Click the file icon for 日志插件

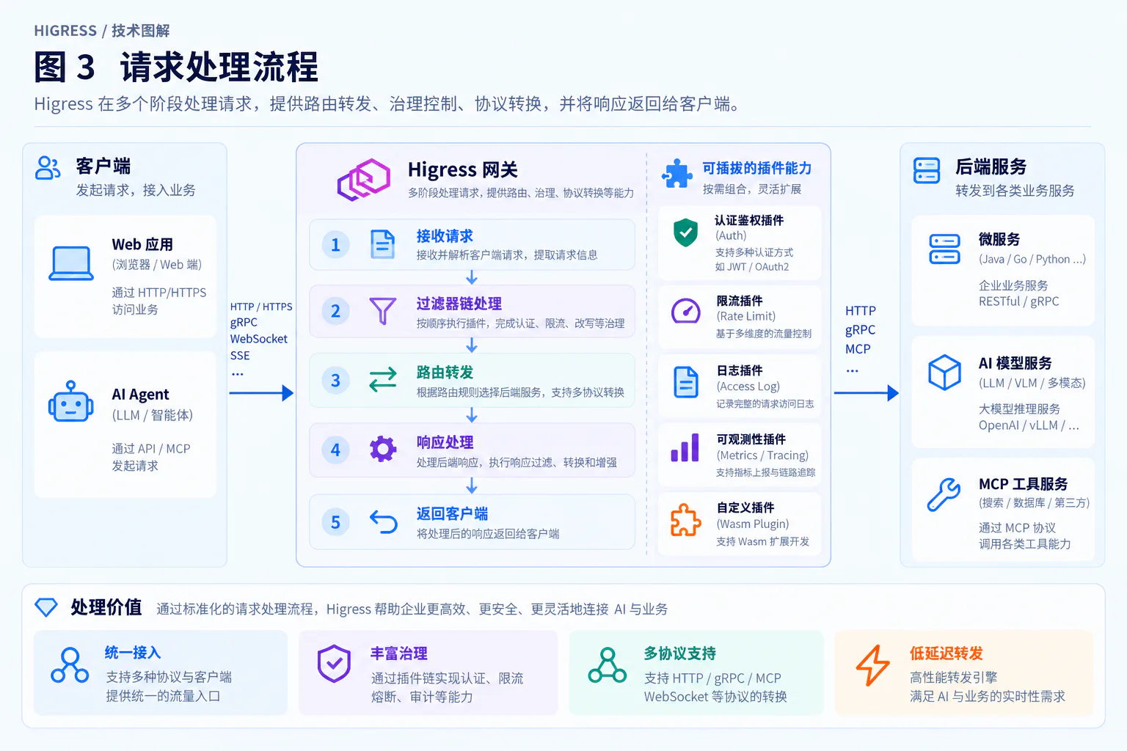[686, 382]
